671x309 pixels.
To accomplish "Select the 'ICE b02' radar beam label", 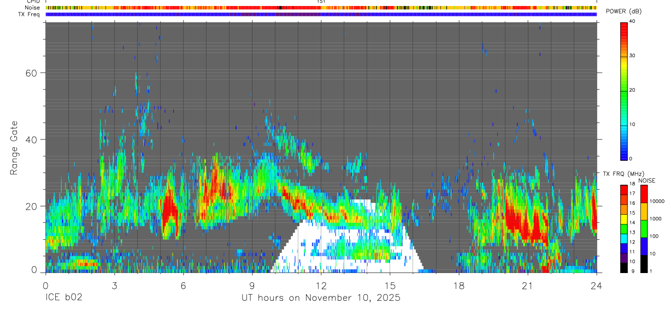I will [x=63, y=298].
